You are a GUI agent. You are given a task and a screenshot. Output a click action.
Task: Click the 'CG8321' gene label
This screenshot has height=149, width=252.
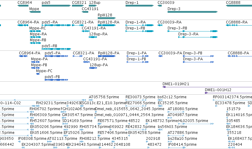[x=79, y=3]
